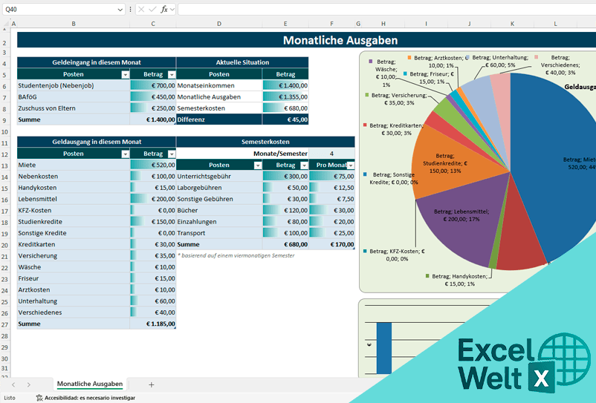Click the formula bar confirm checkmark icon
Viewport: 596px width, 403px height.
click(152, 9)
